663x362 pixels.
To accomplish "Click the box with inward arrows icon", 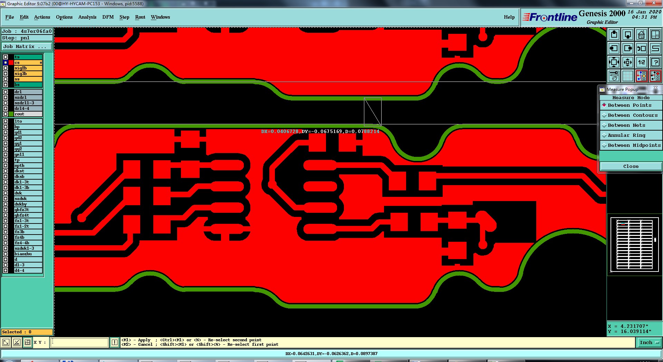I will click(614, 62).
